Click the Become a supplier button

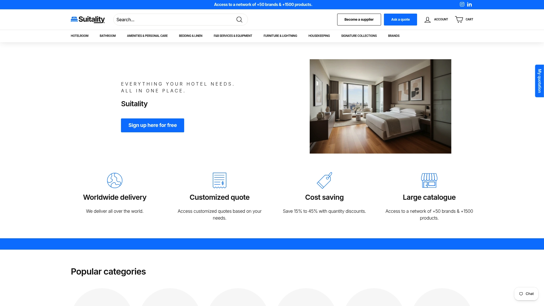(359, 20)
